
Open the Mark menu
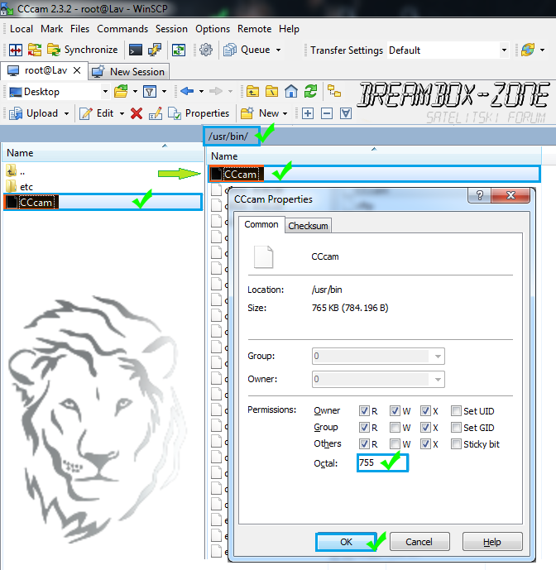(x=51, y=29)
